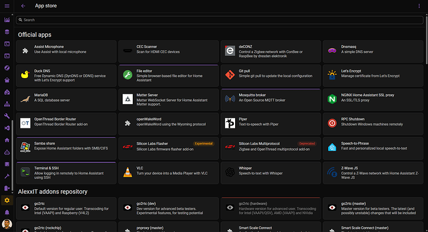Open the Smart Scale Connect (master) card
This screenshot has width=428, height=232.
373,227
